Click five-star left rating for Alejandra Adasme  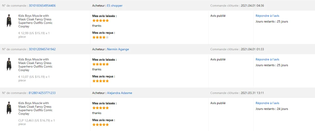(x=100, y=108)
